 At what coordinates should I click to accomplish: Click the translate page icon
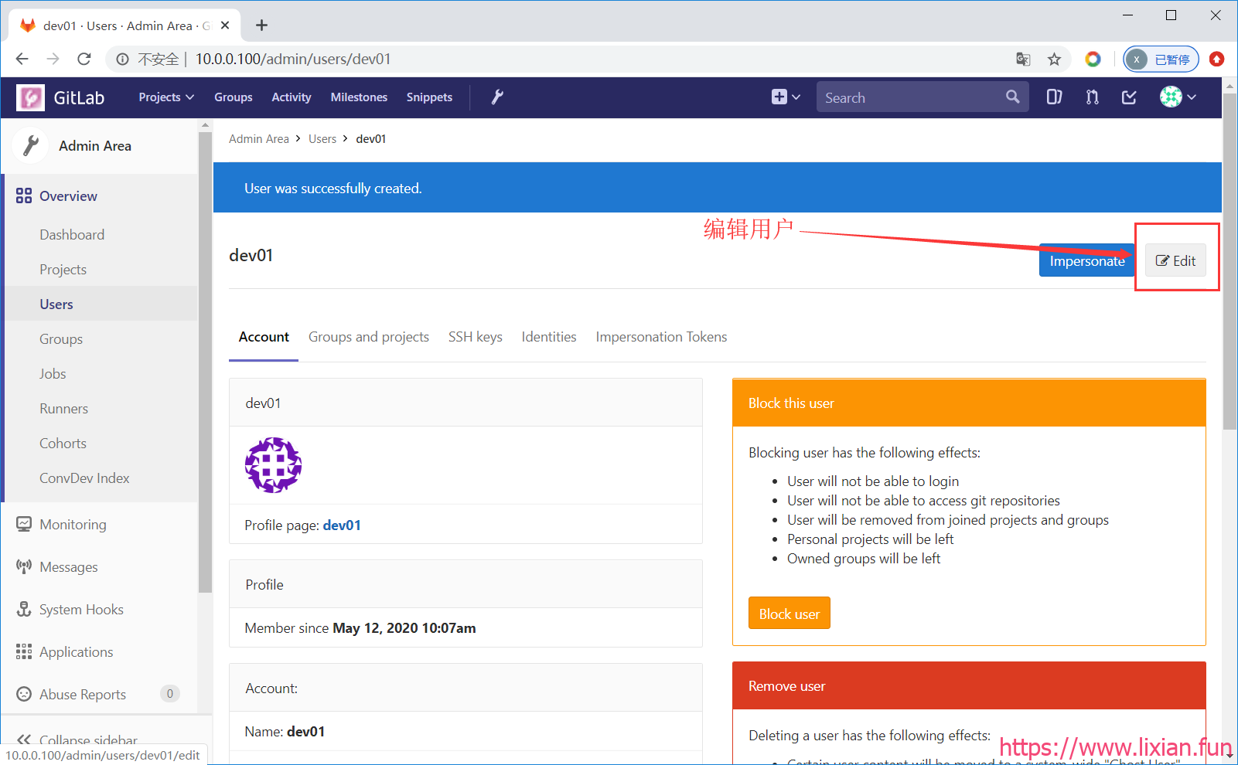1023,59
